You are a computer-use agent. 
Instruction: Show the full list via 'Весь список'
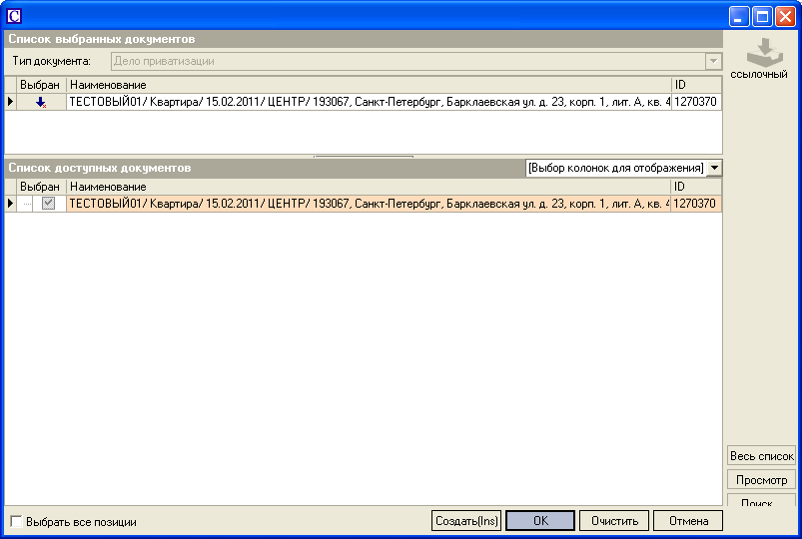tap(761, 456)
